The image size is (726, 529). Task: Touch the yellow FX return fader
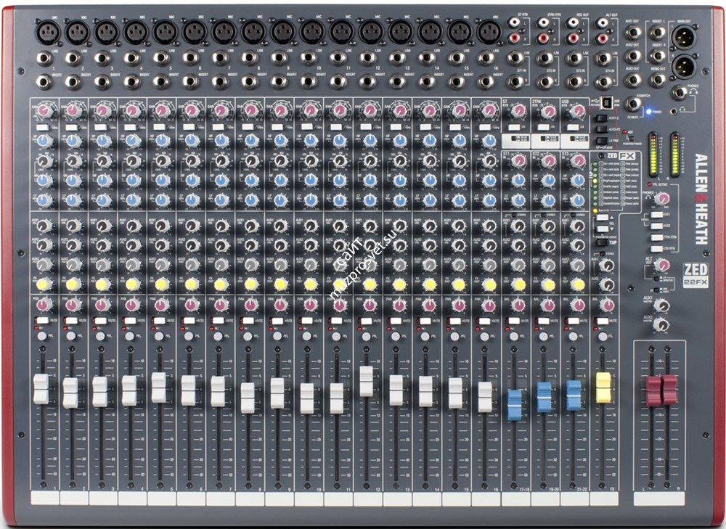pyautogui.click(x=603, y=387)
